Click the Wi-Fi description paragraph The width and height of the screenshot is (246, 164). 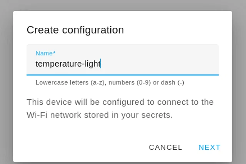pos(120,109)
